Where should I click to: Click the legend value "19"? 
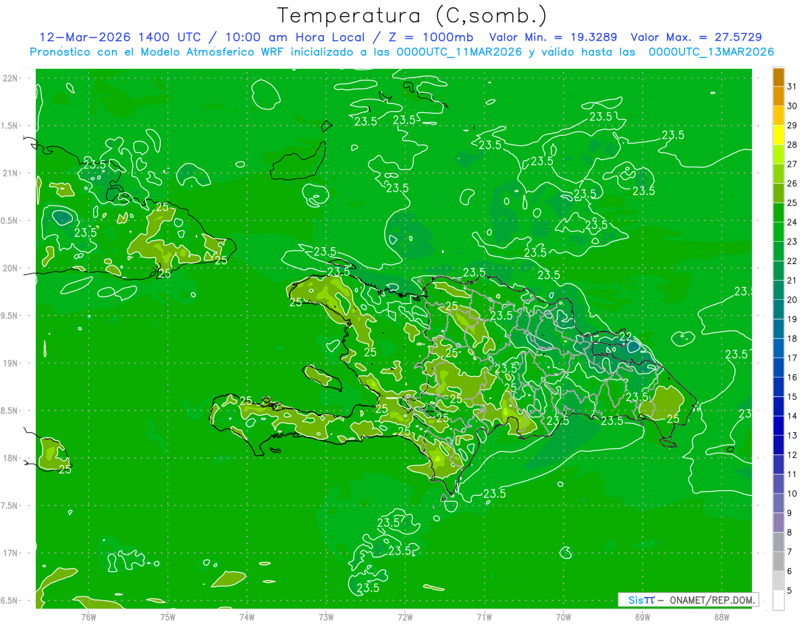792,319
